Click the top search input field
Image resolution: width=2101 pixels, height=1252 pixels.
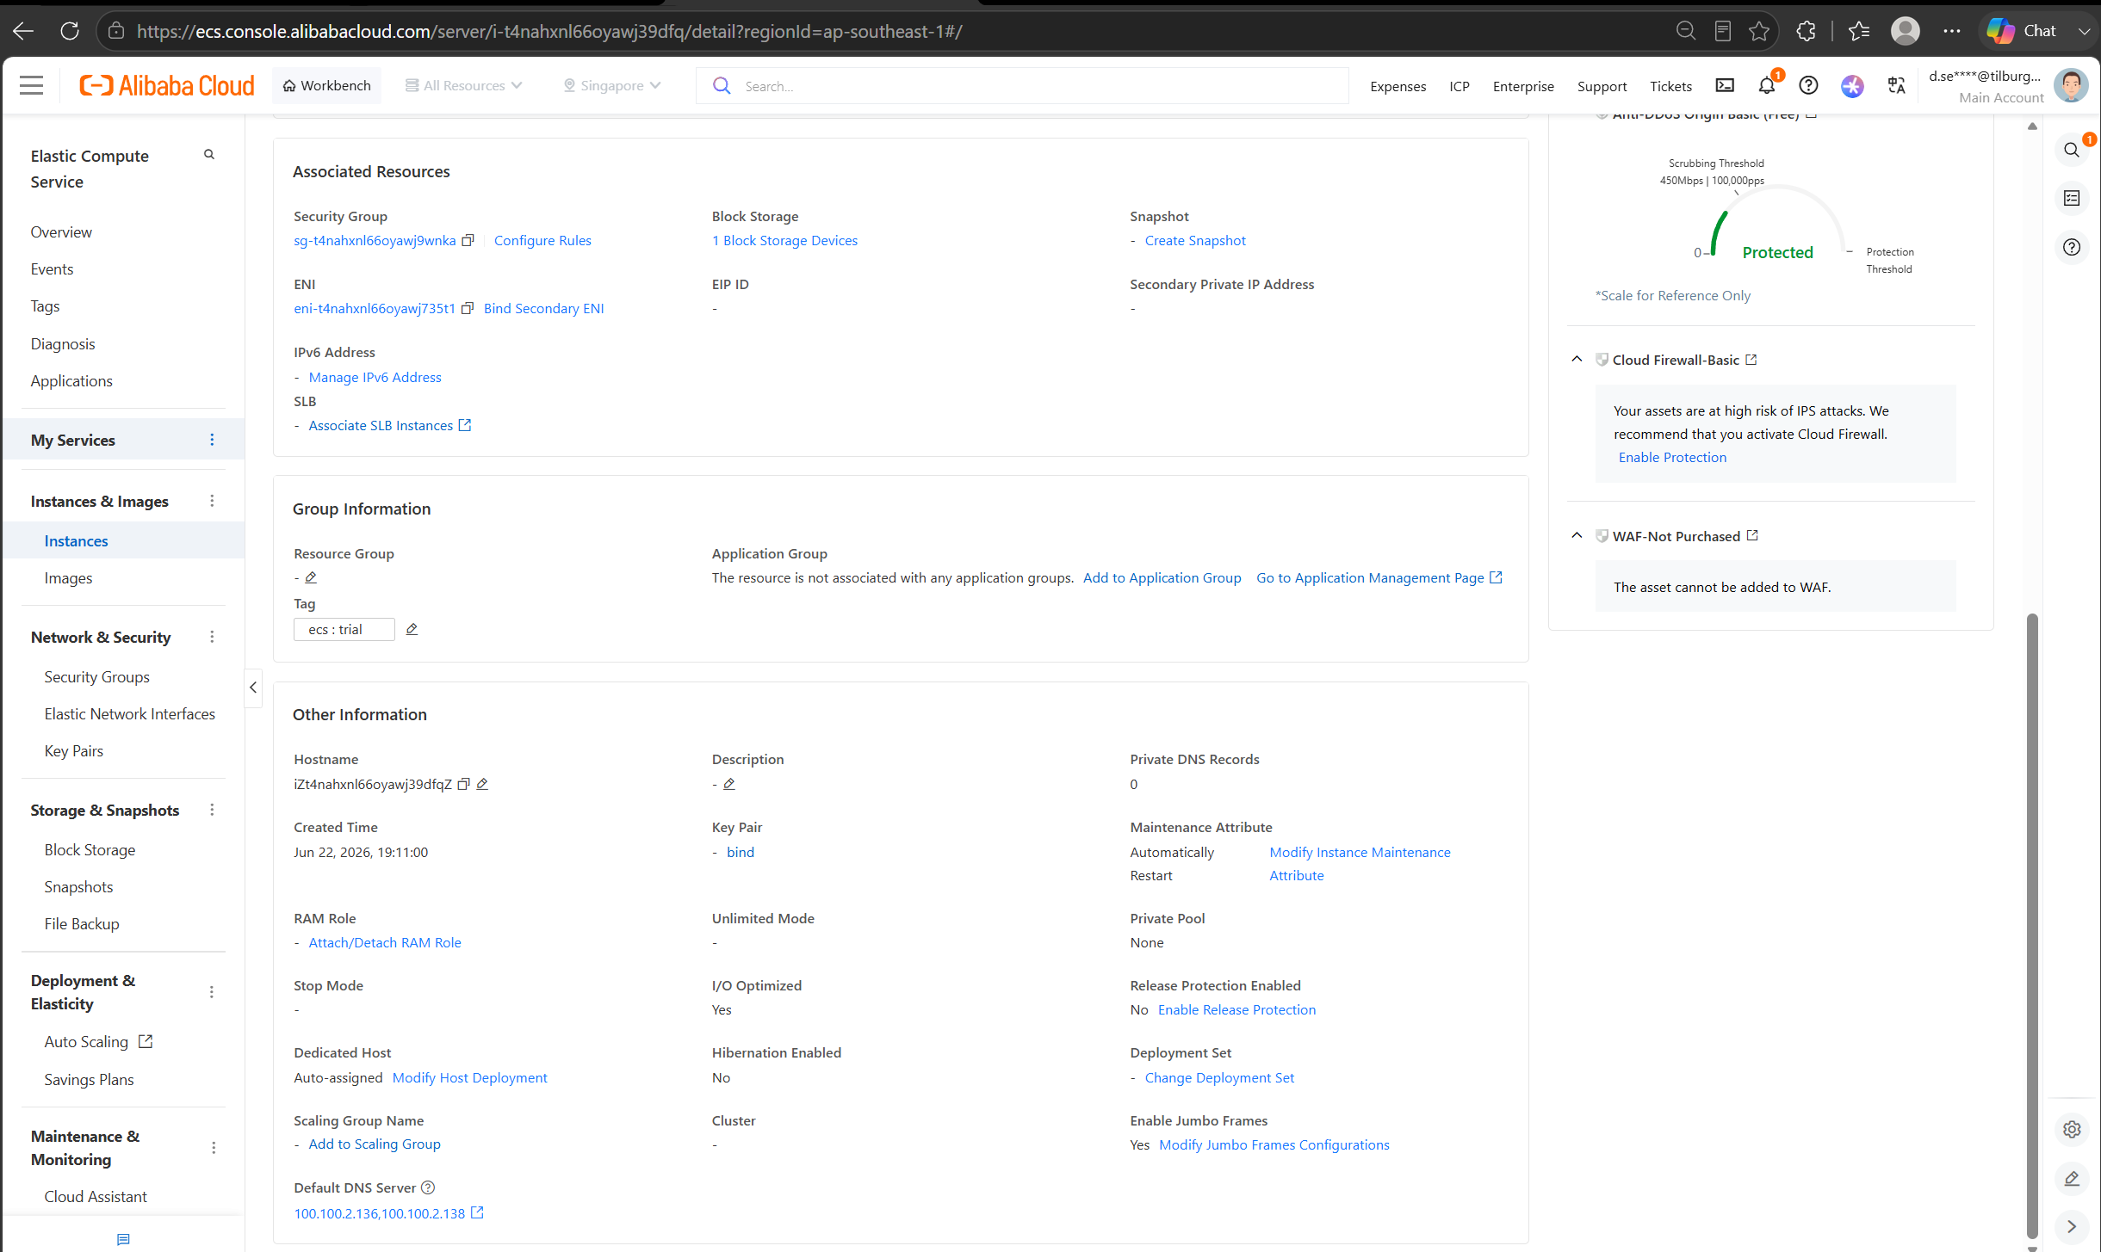click(x=1022, y=86)
